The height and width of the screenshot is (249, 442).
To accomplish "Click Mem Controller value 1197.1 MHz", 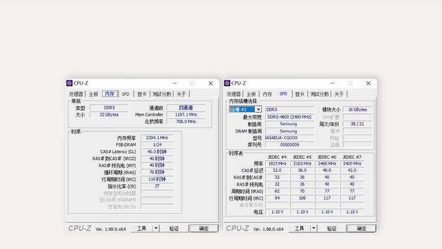I will tap(186, 115).
